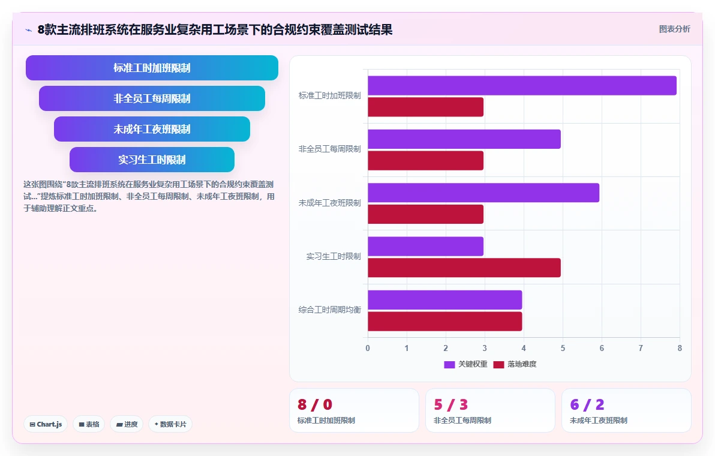Click the purple 标准工时加班限制 bar
The width and height of the screenshot is (715, 456).
(522, 86)
